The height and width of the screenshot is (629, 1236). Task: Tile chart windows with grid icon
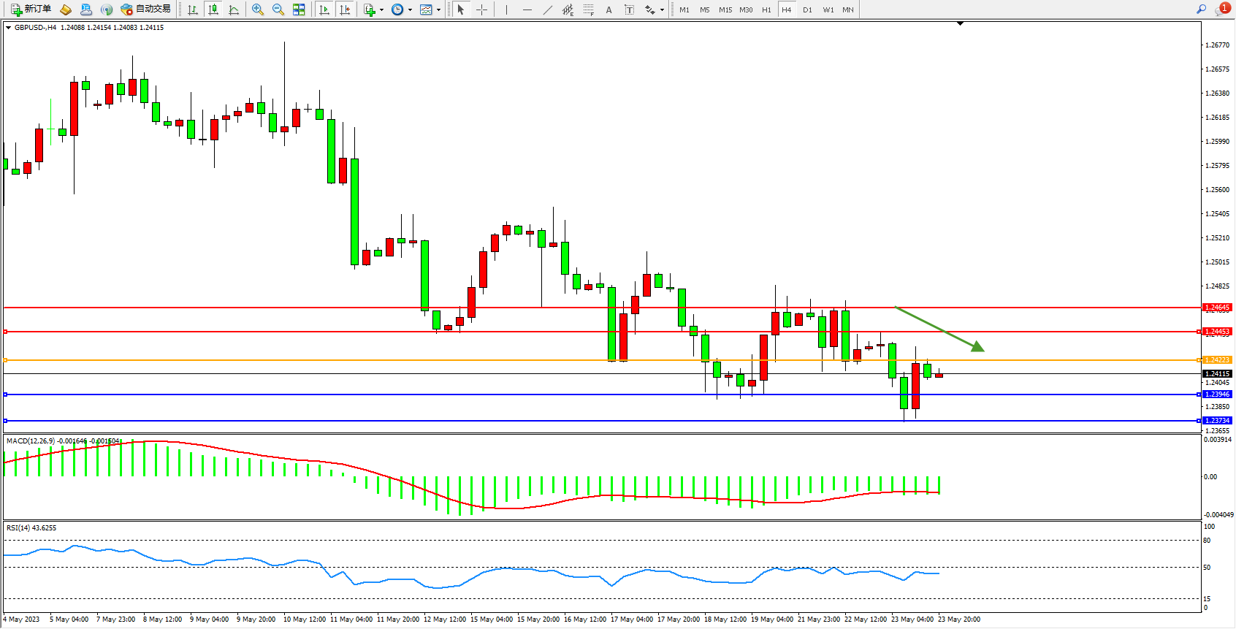click(299, 9)
